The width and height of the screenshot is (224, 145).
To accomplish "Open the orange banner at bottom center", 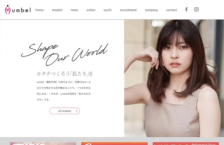I will coord(114,143).
